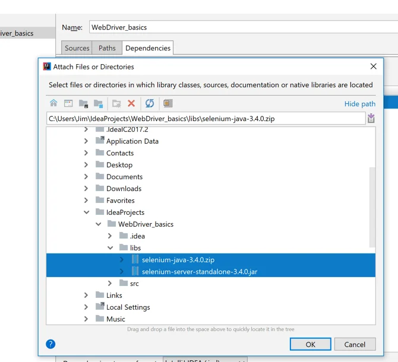
Task: Expand the Local Settings folder arrow
Action: coord(86,307)
